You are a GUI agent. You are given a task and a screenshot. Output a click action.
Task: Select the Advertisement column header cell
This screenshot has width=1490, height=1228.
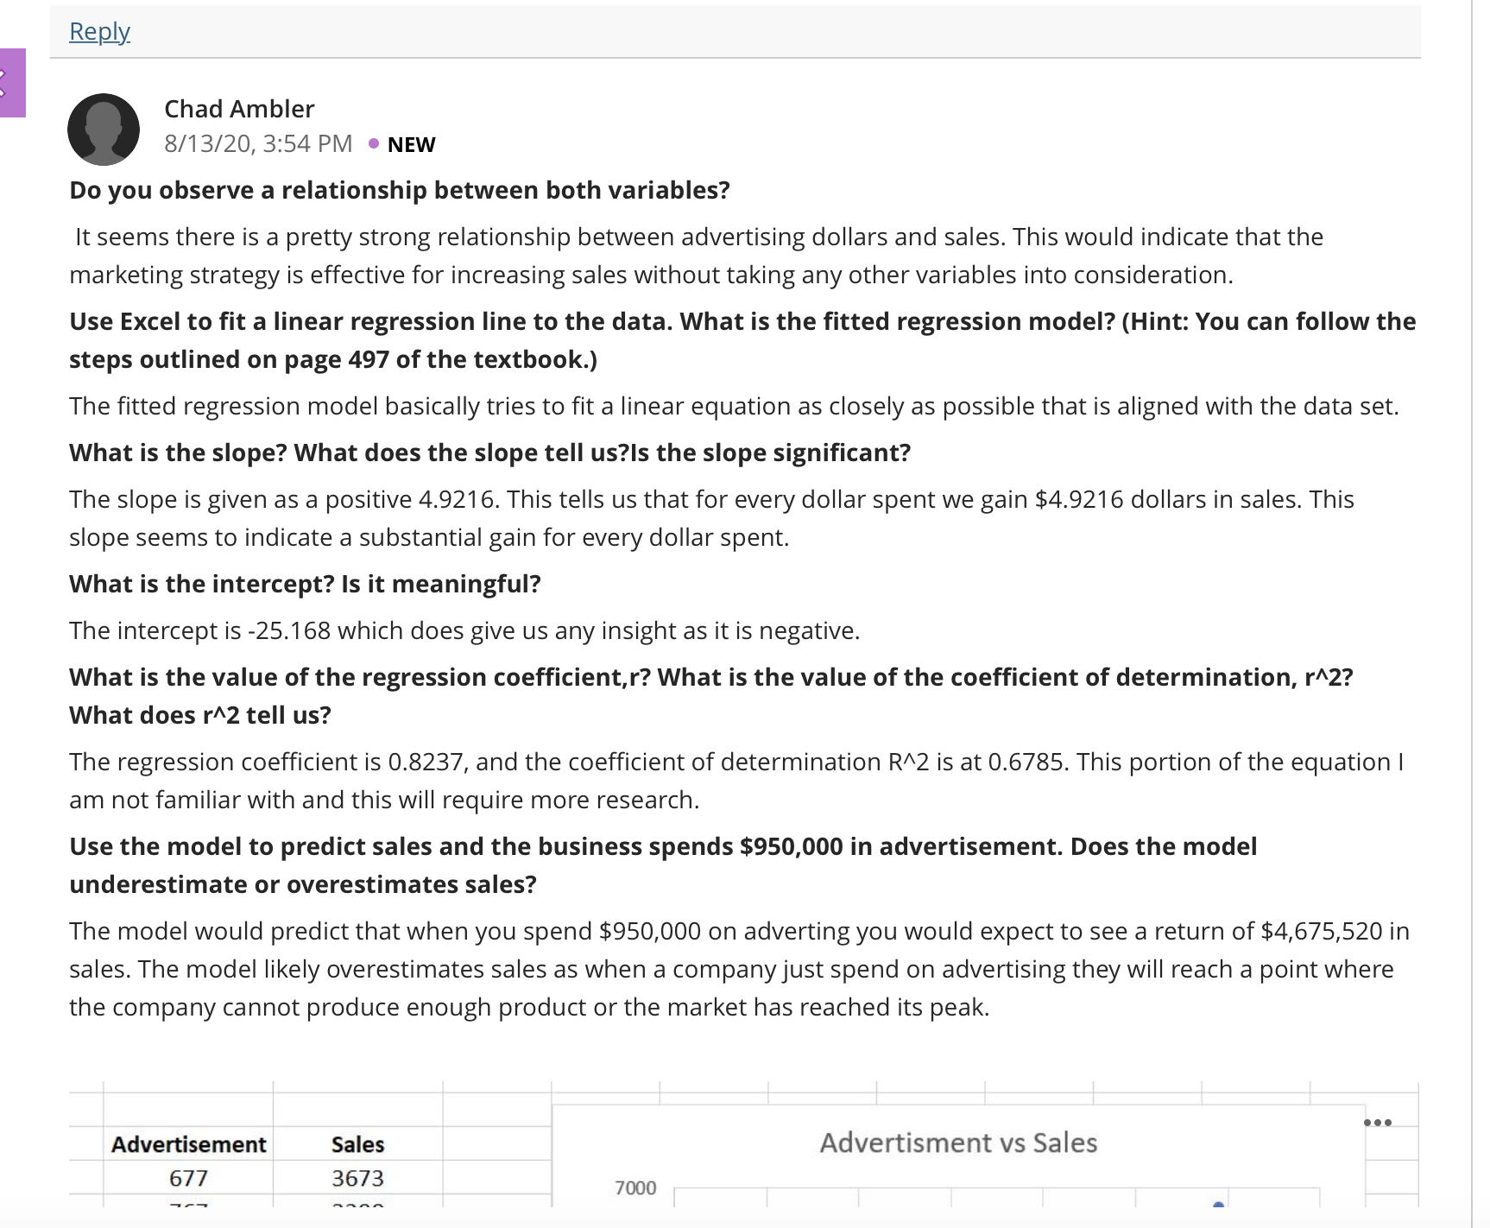click(188, 1144)
